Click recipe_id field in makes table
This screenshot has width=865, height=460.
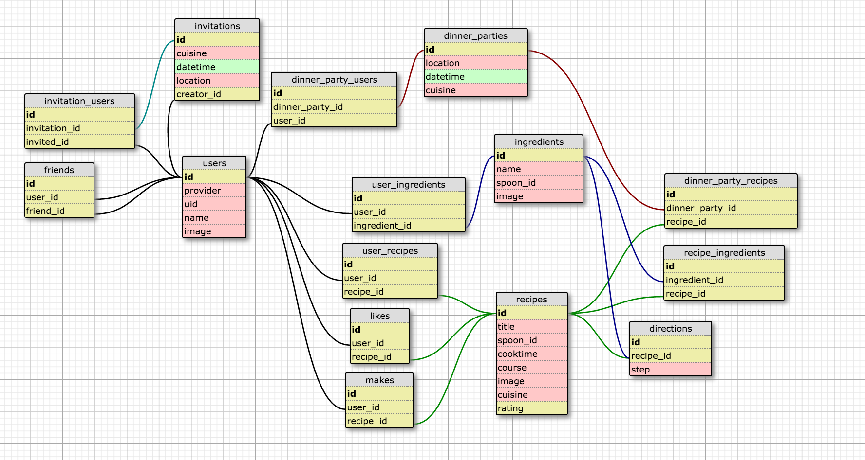[x=379, y=421]
